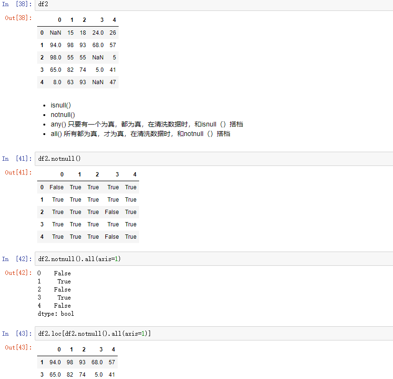Click the False cell in Out[41] row 4
Image resolution: width=393 pixels, height=379 pixels.
(x=112, y=237)
